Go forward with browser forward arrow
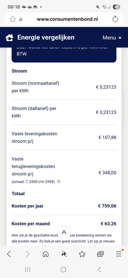Image resolution: width=128 pixels, height=278 pixels. point(27,254)
